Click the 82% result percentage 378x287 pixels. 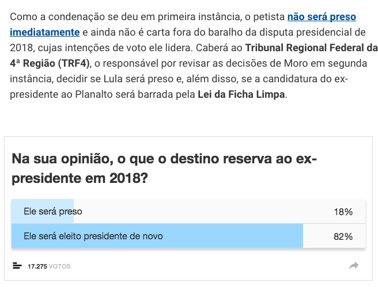coord(343,236)
